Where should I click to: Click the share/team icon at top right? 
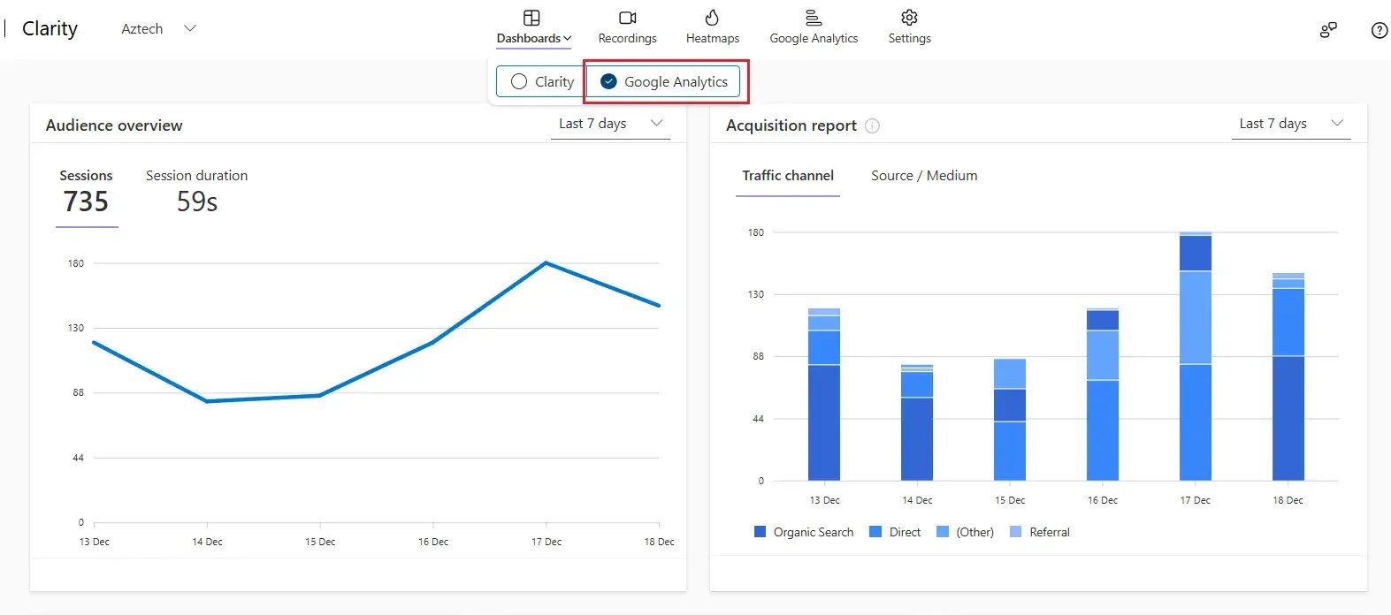(x=1328, y=30)
